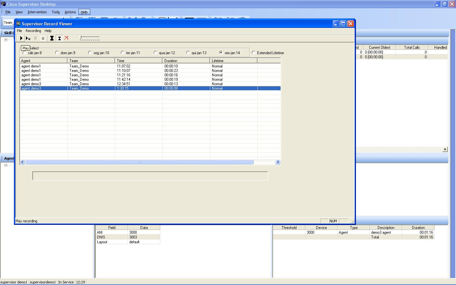Choose the qui jan 13 day
Image resolution: width=456 pixels, height=285 pixels.
(188, 53)
